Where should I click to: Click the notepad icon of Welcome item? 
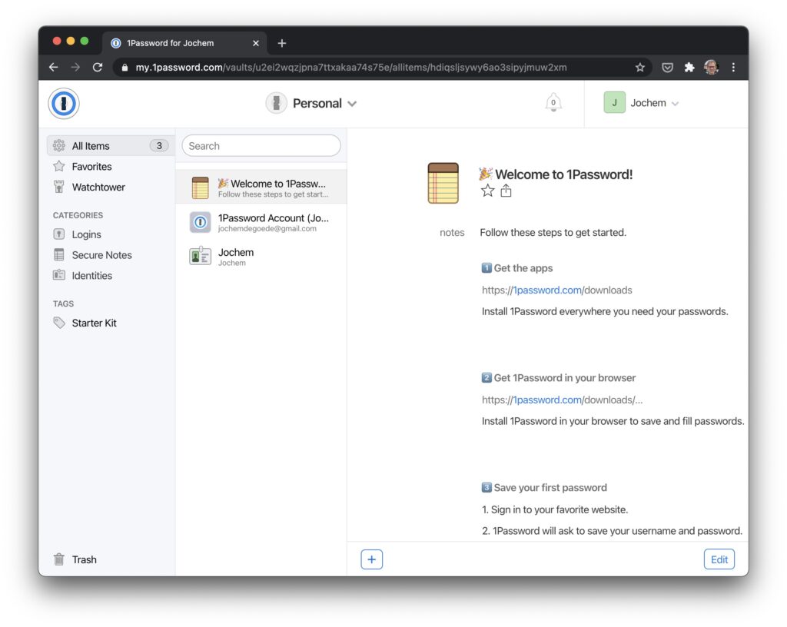[x=200, y=187]
